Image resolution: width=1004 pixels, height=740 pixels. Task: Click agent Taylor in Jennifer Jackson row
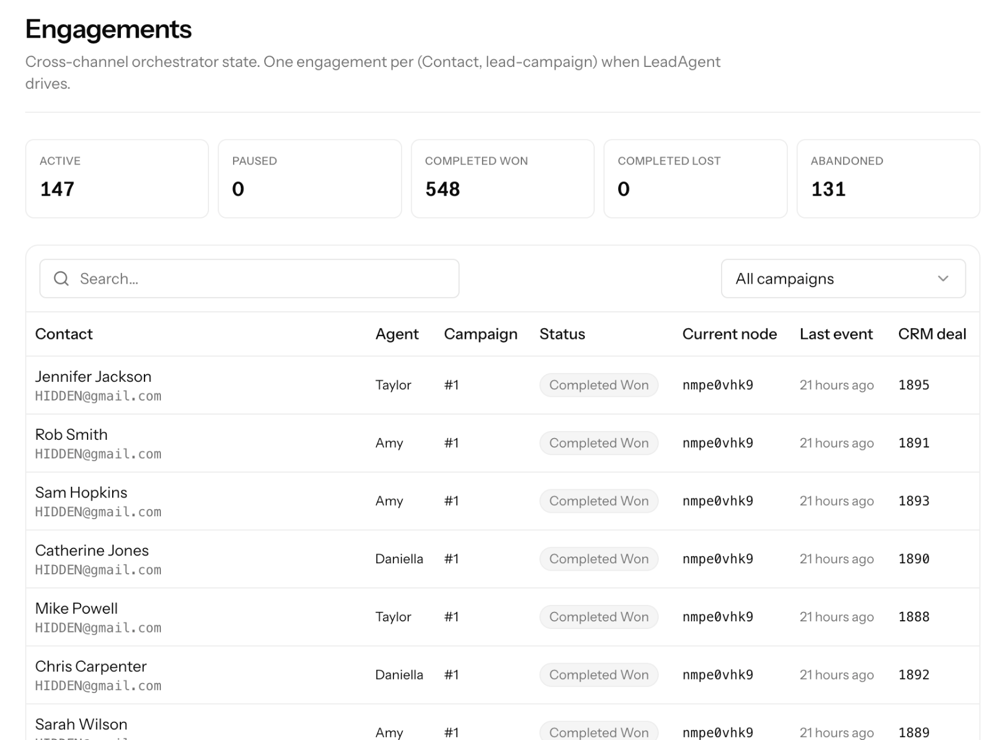393,385
